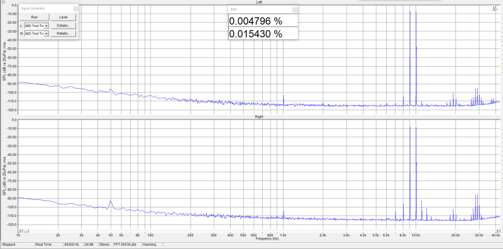Click the Stopped status bar field
Viewport: 503px width, 249px height.
tap(18, 245)
